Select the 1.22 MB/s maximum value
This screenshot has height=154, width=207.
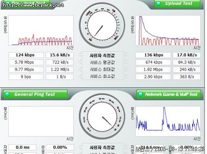click(60, 70)
